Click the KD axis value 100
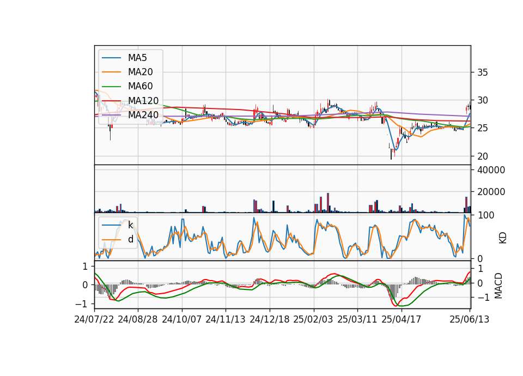Screen dimensions: 523x376 (x=486, y=215)
